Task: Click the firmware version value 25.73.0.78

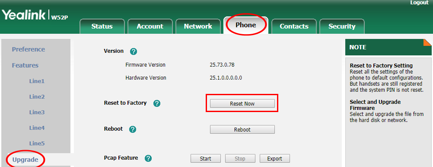Action: coord(222,65)
